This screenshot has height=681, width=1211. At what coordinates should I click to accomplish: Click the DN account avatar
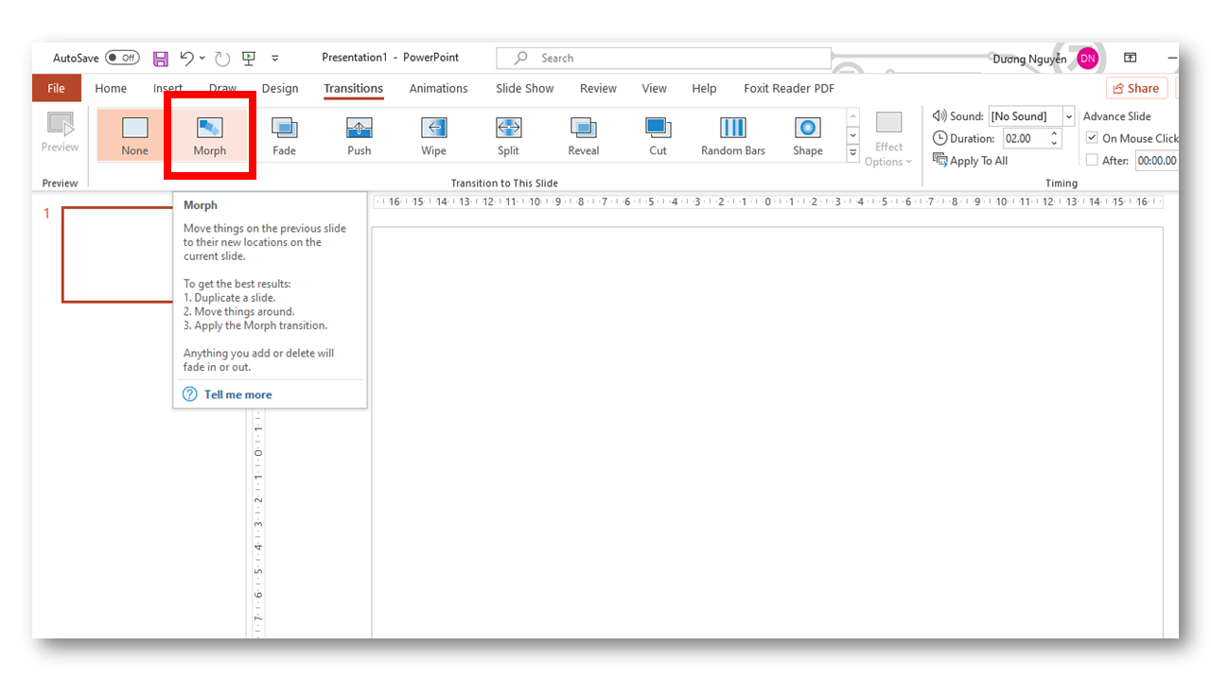[1088, 59]
